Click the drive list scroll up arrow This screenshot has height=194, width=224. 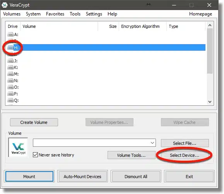[210, 25]
